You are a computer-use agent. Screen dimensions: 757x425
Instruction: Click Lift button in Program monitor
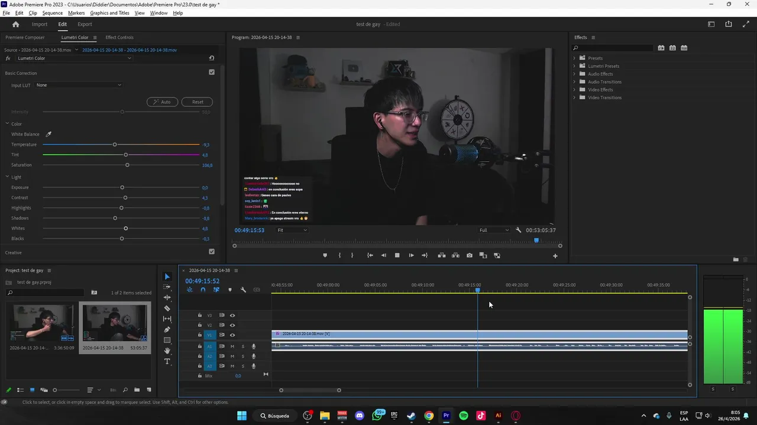point(441,256)
